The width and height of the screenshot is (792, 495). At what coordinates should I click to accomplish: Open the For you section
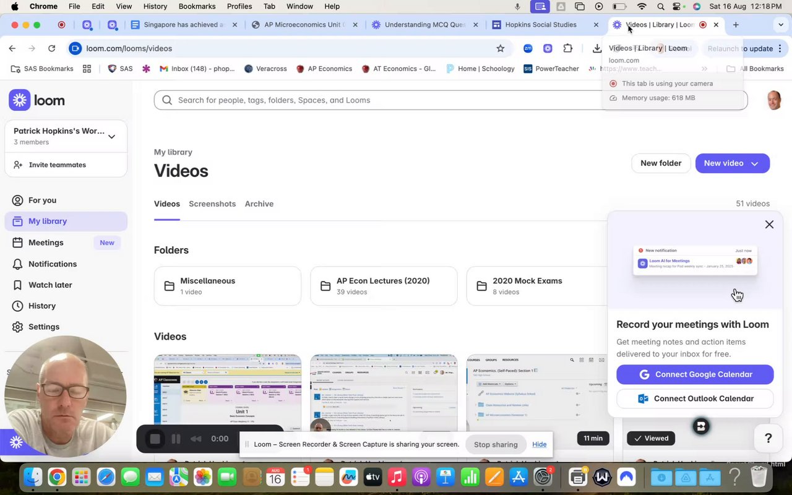point(42,200)
